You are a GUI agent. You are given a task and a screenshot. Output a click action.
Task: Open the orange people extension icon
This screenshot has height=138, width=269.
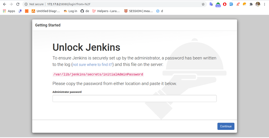click(x=238, y=4)
